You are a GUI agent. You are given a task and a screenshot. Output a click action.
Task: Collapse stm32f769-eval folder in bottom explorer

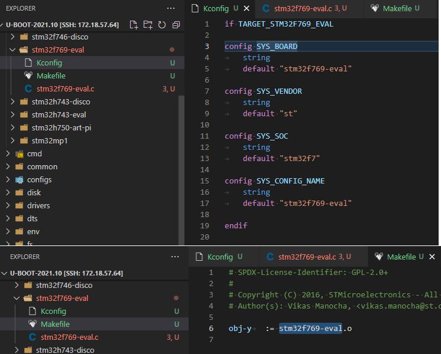[17, 298]
